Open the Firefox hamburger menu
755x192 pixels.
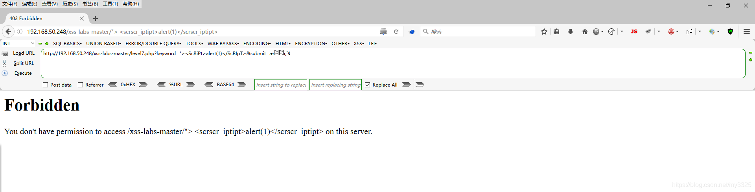coord(747,31)
